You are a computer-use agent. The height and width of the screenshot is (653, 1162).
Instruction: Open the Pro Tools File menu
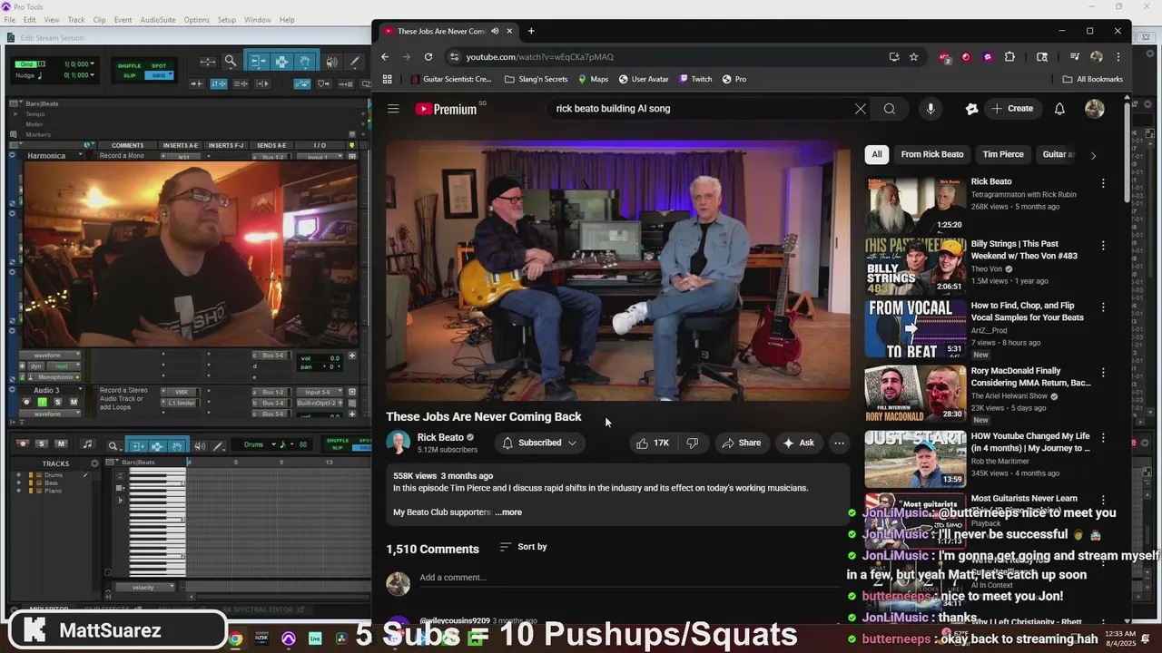pos(10,20)
